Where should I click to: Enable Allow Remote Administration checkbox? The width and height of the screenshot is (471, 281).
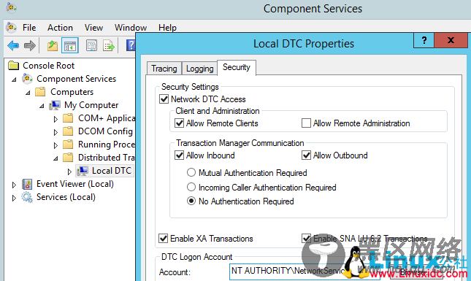tap(306, 123)
